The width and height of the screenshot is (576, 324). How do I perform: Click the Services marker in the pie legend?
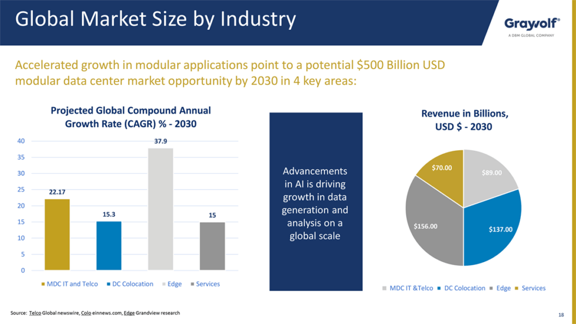[516, 289]
